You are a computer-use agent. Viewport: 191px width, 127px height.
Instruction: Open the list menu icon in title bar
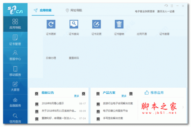click(172, 6)
